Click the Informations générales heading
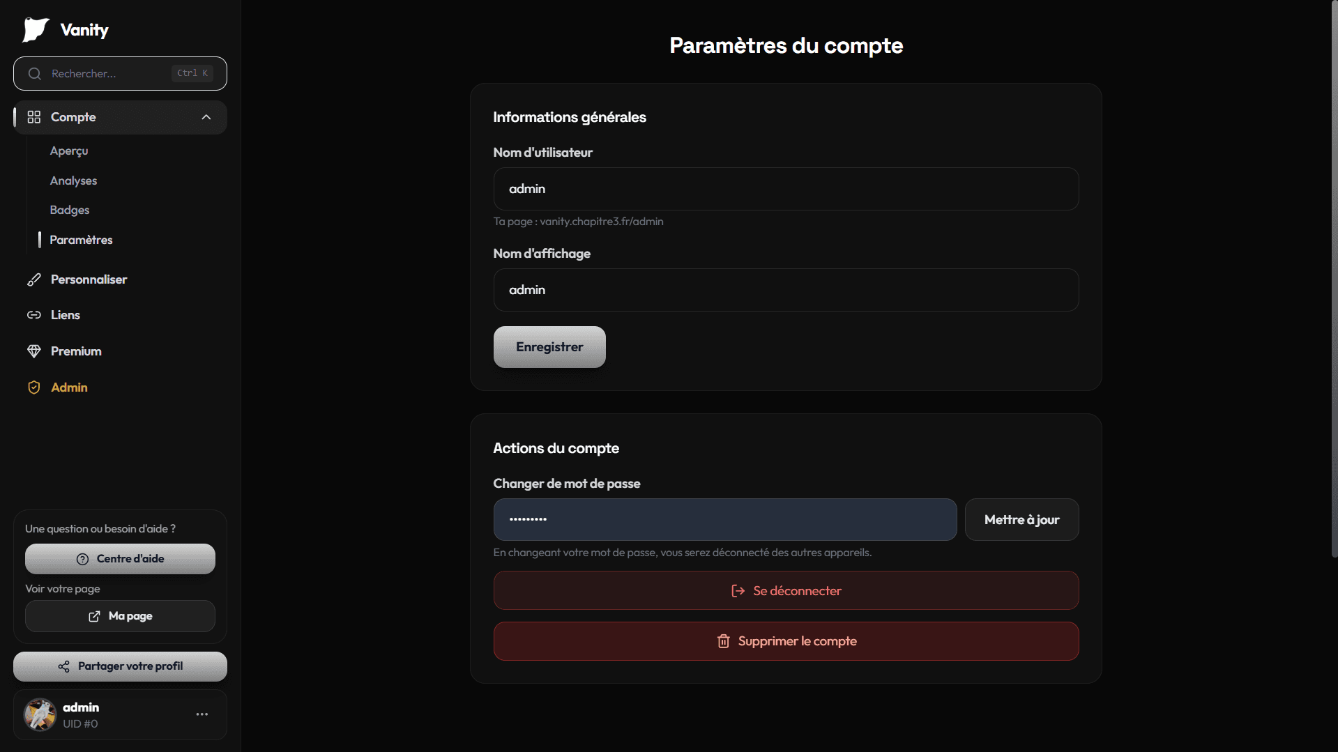This screenshot has width=1338, height=752. click(x=569, y=117)
